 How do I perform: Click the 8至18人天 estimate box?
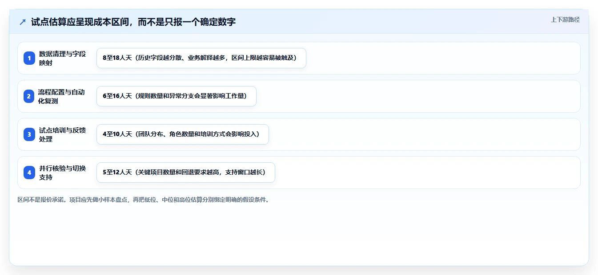(x=201, y=58)
